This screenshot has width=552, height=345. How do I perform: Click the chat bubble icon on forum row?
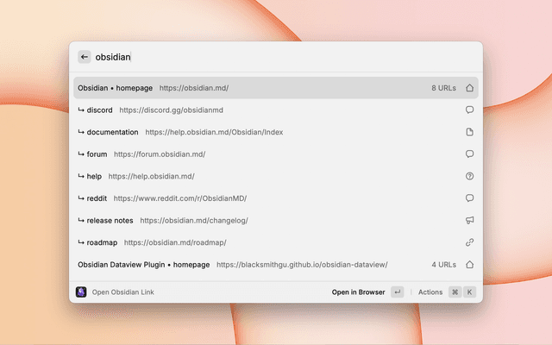(470, 154)
